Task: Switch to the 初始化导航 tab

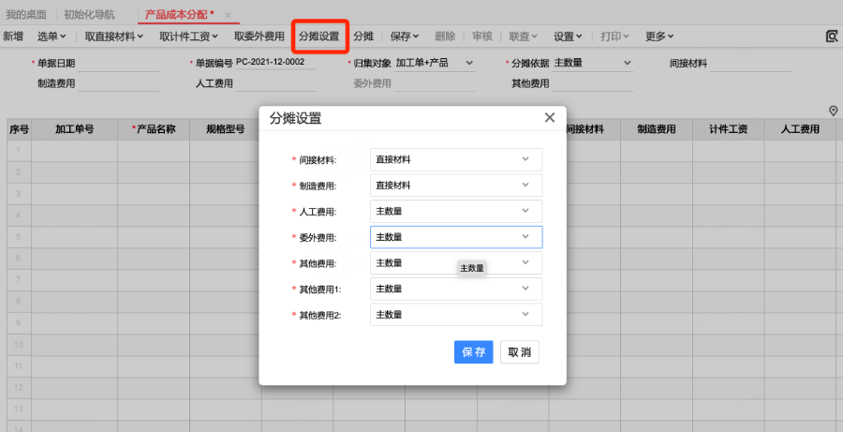Action: 89,15
